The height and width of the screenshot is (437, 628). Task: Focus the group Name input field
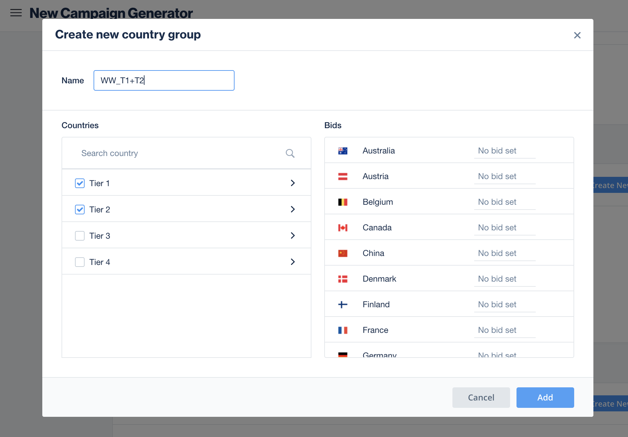click(x=164, y=80)
